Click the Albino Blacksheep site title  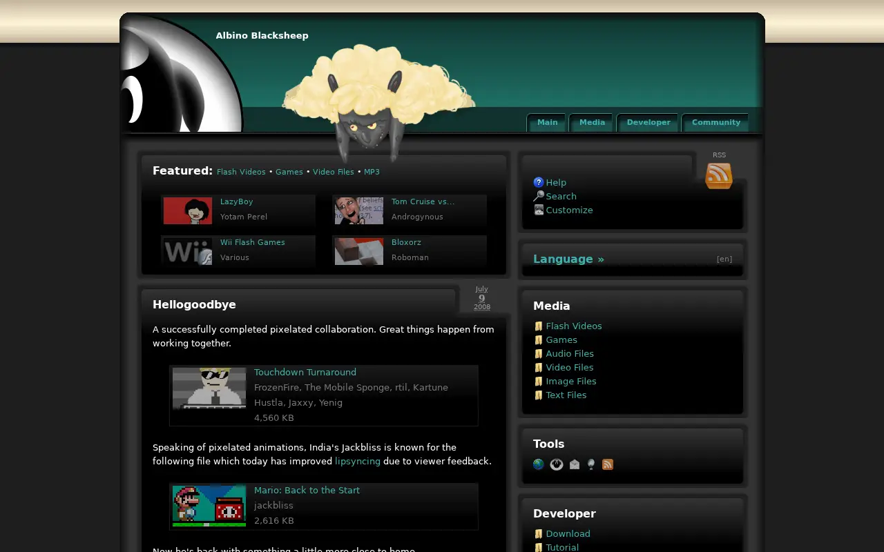(262, 35)
